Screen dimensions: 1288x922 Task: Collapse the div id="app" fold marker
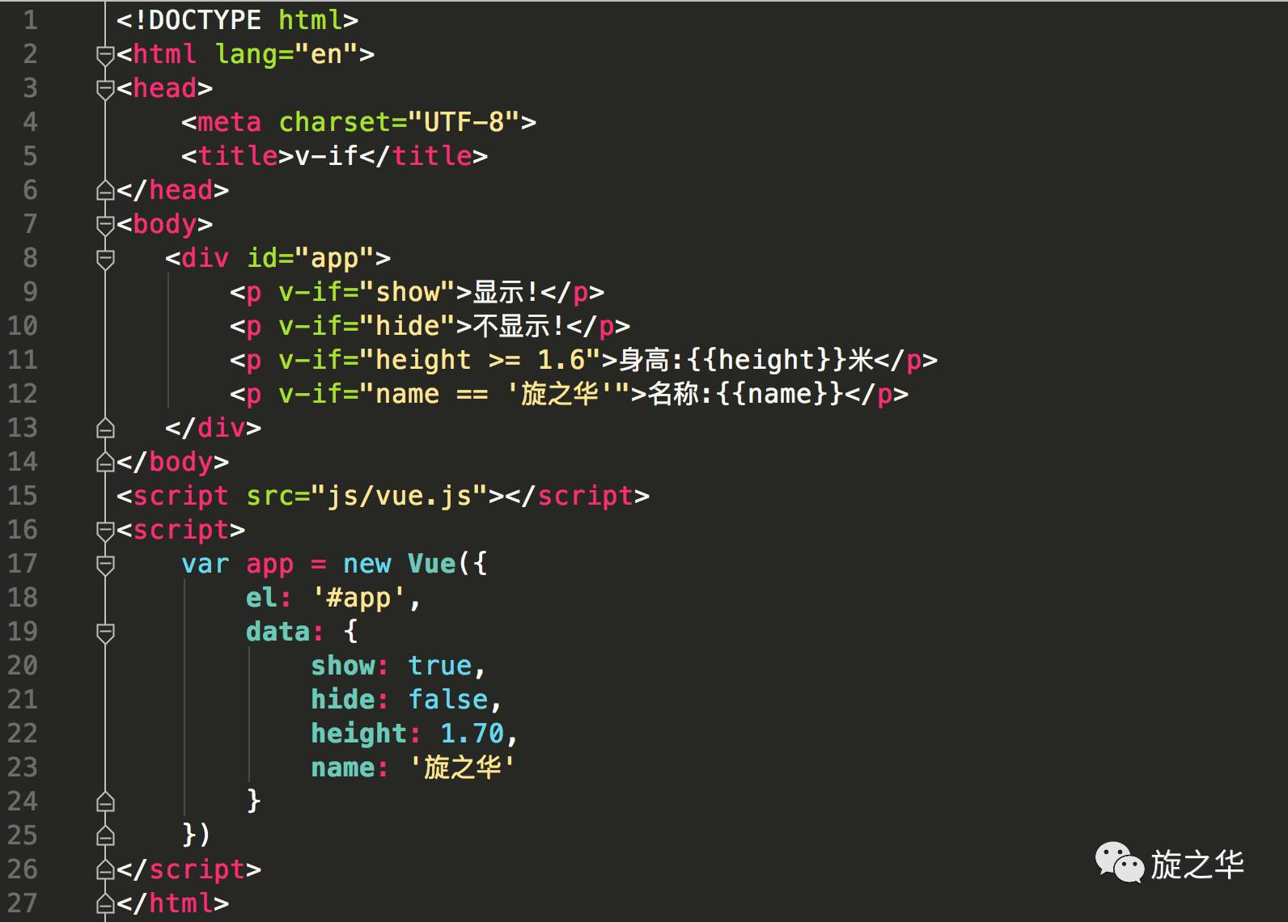coord(105,259)
